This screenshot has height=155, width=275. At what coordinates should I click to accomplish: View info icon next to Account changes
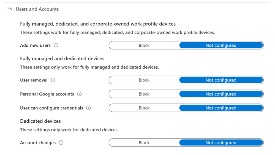61,143
